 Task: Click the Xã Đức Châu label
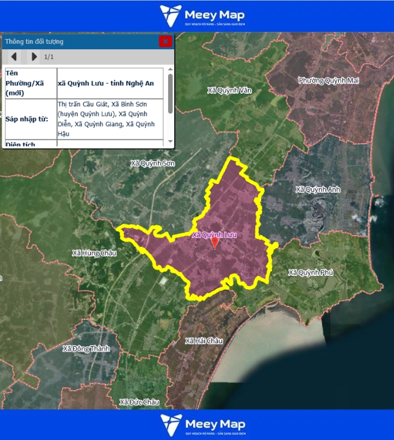[139, 402]
